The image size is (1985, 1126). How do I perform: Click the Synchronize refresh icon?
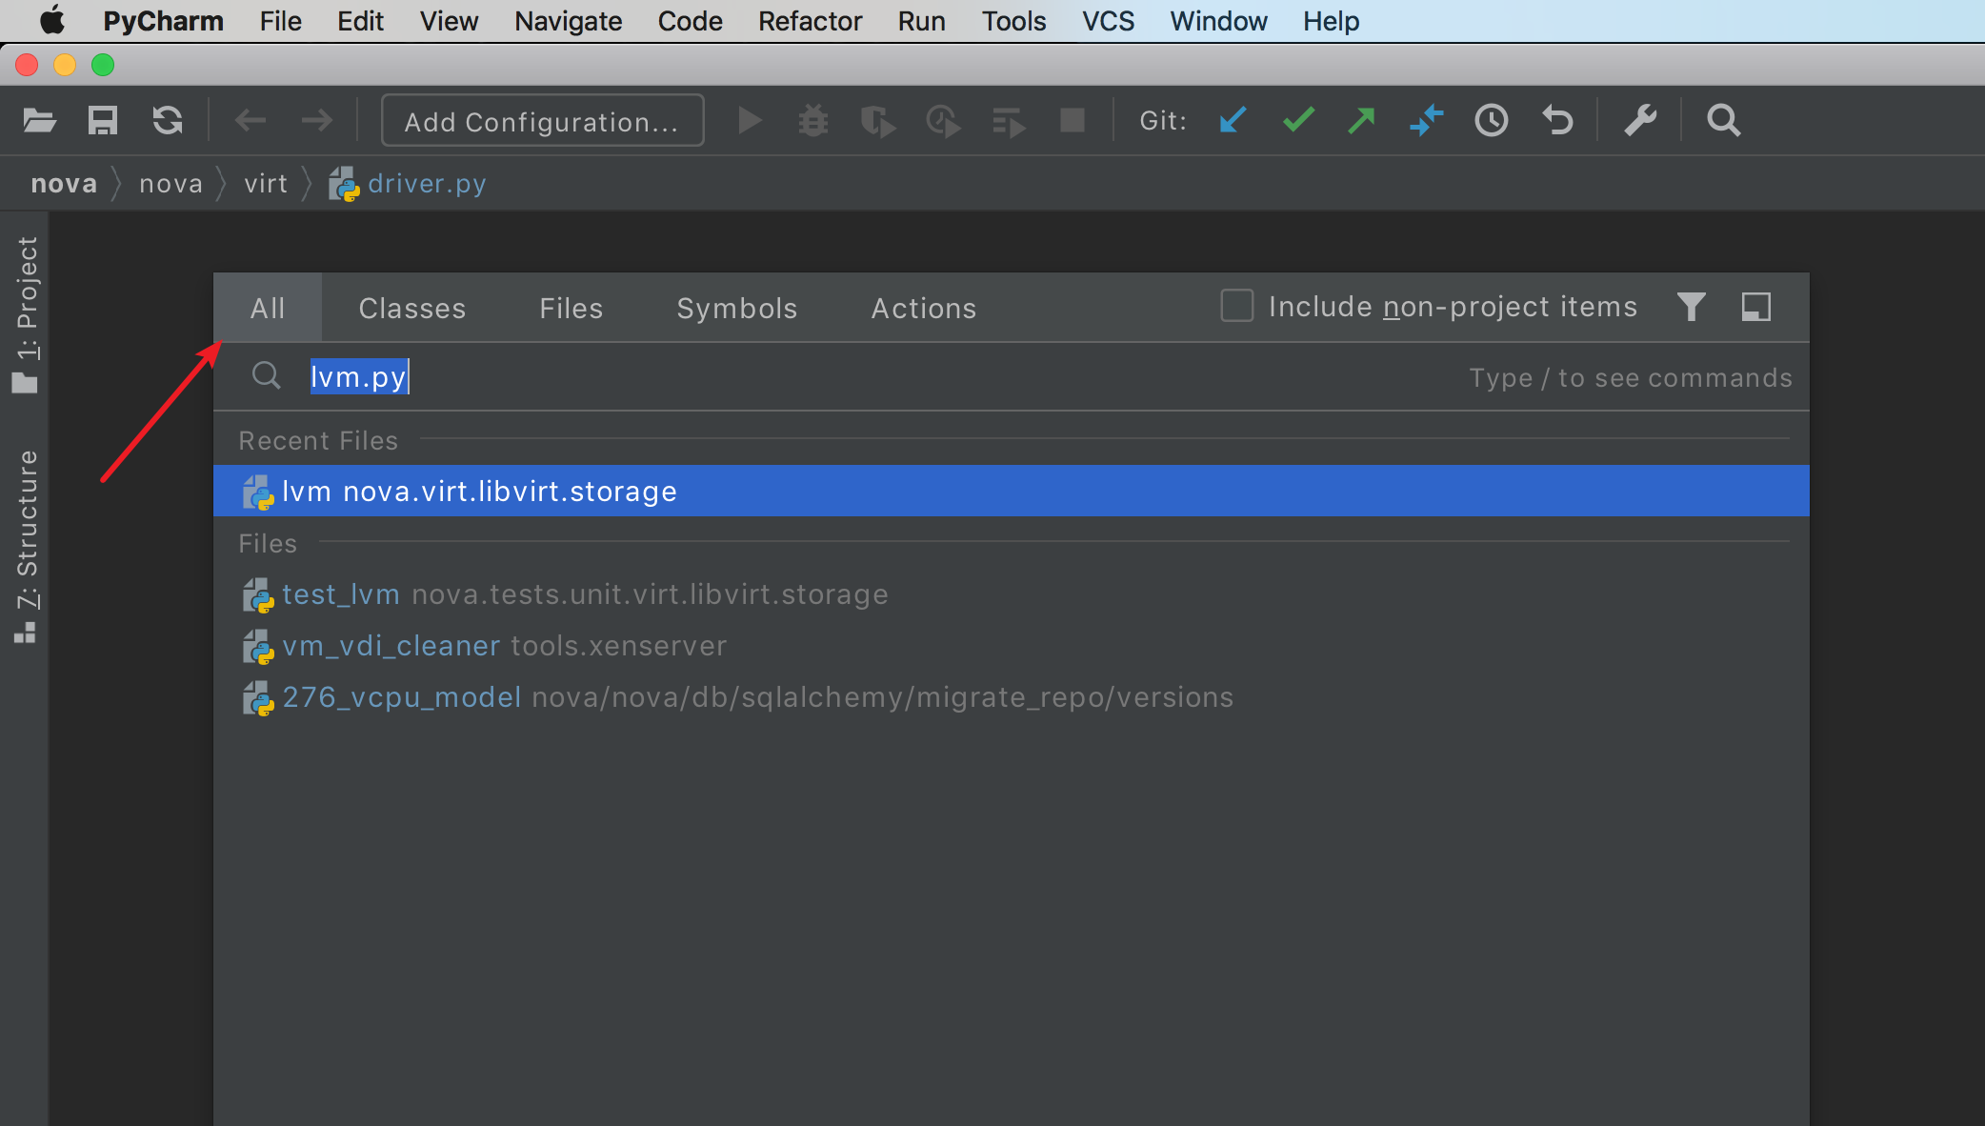[x=168, y=121]
